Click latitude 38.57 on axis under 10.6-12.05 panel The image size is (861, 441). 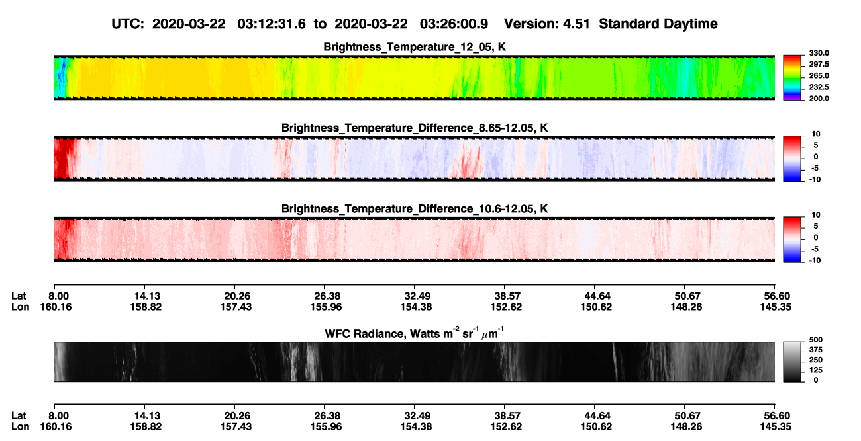505,296
